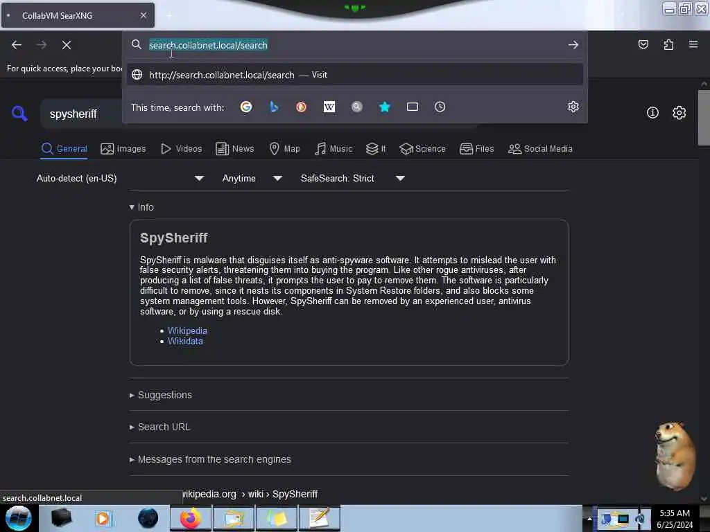Click the hamster desktop mascot

[675, 455]
